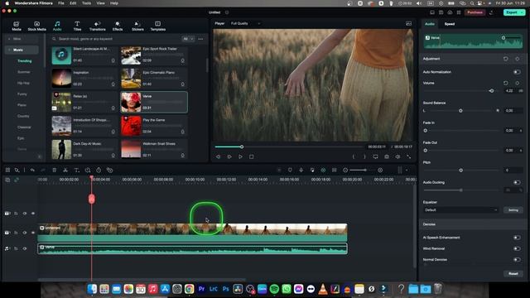Open the All filter dropdown in audio search
Image resolution: width=530 pixels, height=298 pixels.
point(188,39)
